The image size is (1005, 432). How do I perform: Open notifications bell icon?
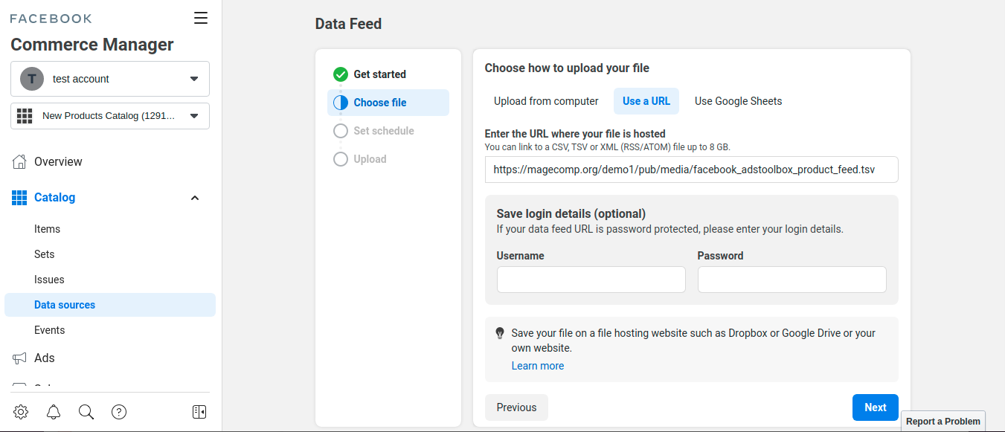point(54,412)
